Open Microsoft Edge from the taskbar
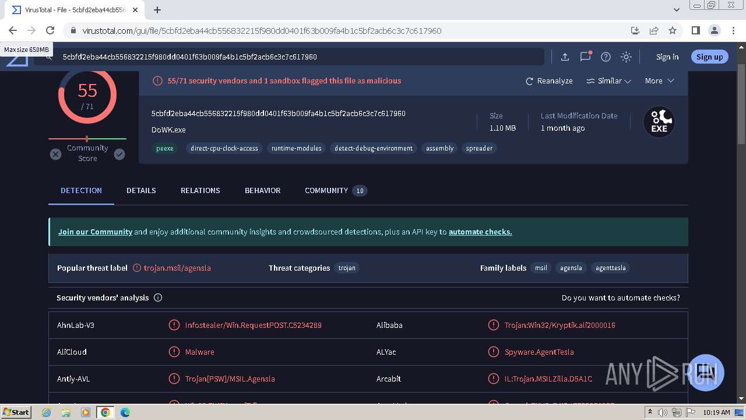 click(x=125, y=412)
